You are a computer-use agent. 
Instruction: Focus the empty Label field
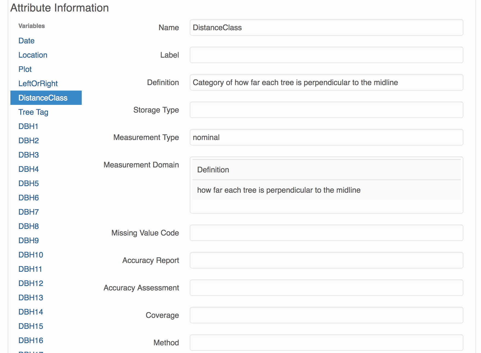(x=326, y=55)
